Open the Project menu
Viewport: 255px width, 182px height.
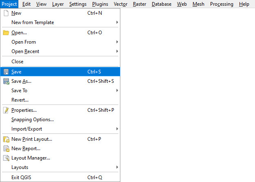coord(9,4)
